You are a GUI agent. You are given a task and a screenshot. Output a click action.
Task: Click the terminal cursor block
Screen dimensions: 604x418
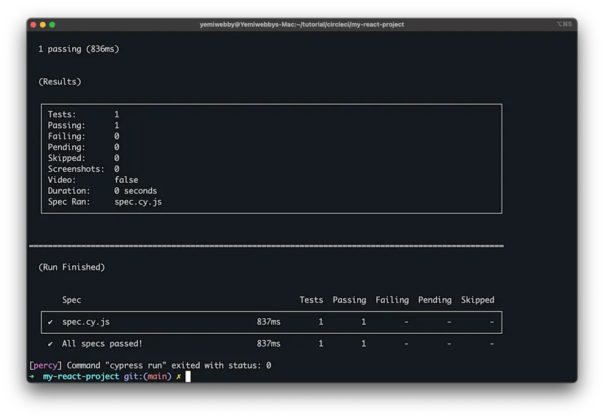[x=188, y=377]
